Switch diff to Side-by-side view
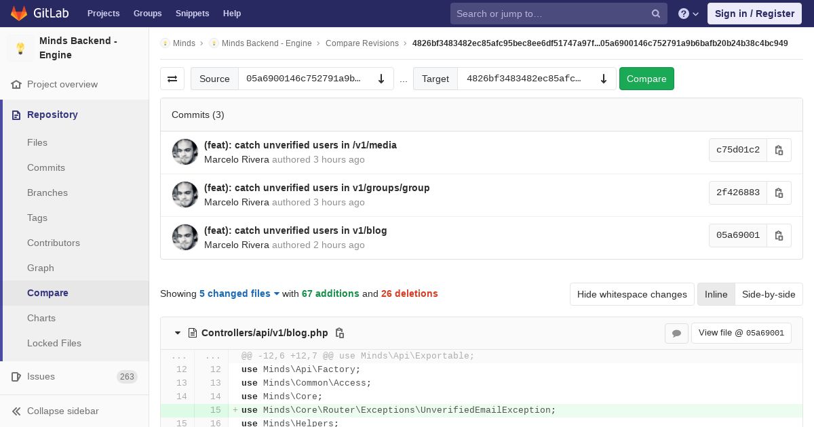This screenshot has height=427, width=814. pyautogui.click(x=769, y=294)
